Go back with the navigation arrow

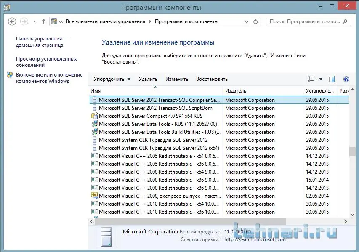(x=12, y=21)
